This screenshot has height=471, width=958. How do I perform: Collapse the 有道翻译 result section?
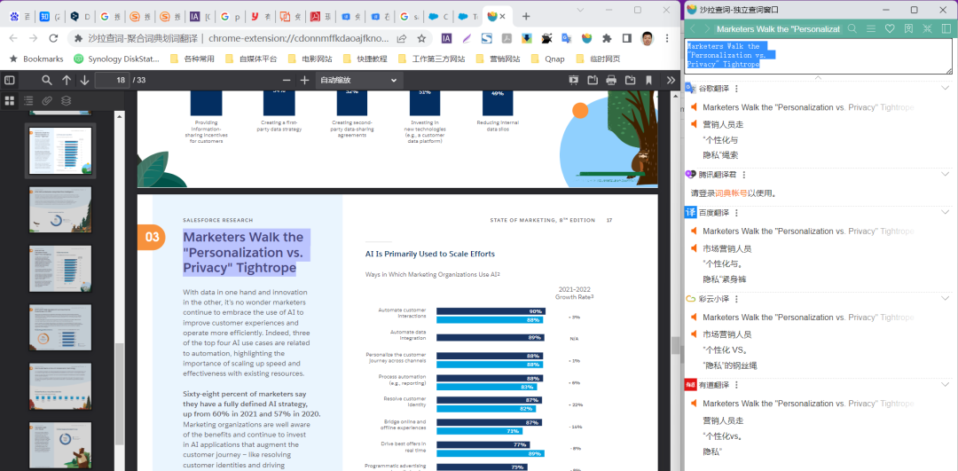click(946, 384)
